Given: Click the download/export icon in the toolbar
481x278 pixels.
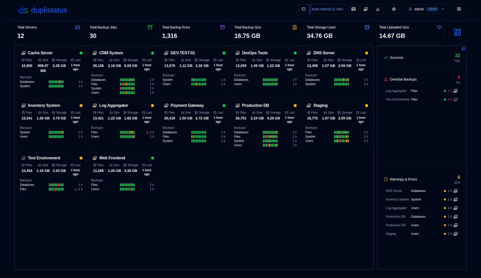Looking at the screenshot, I should point(378,9).
